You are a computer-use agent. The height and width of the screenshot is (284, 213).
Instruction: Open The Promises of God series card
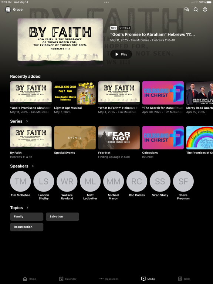tap(200, 138)
